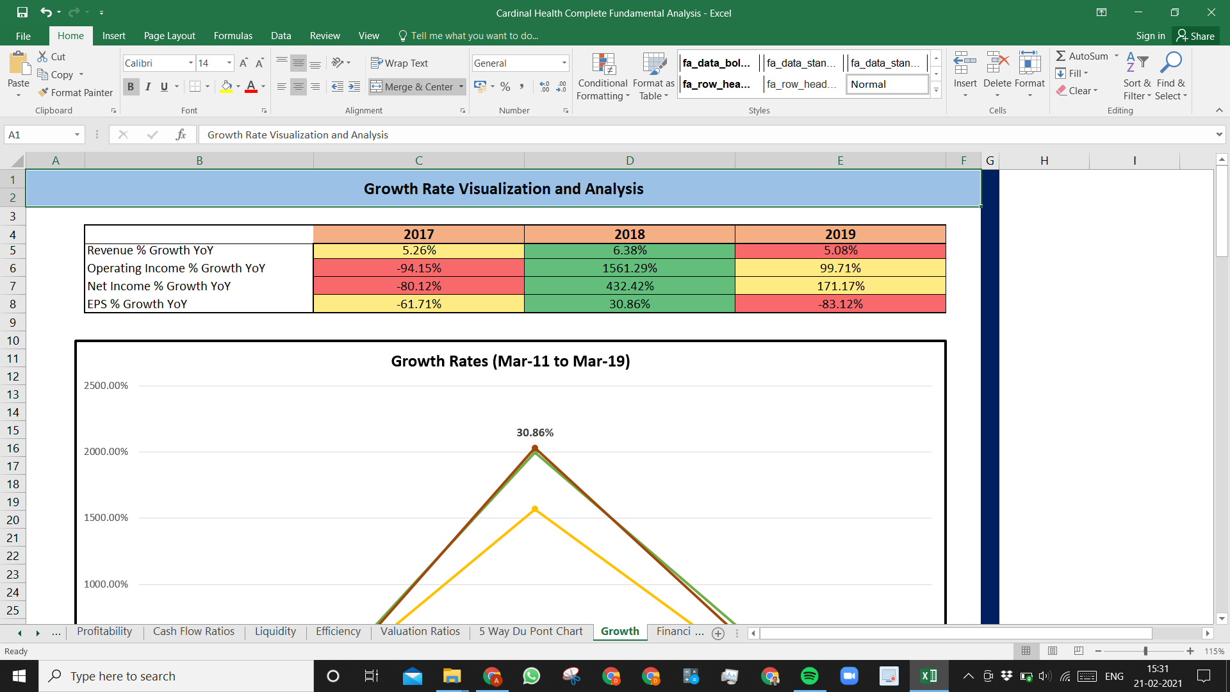Click the Save icon in title bar
Screen dimensions: 1230x692
[22, 12]
